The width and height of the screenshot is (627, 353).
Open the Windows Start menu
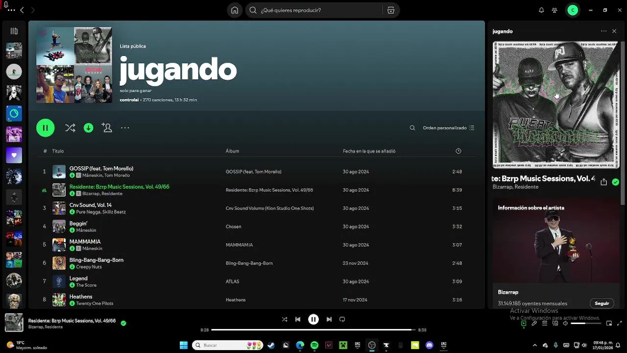click(184, 345)
